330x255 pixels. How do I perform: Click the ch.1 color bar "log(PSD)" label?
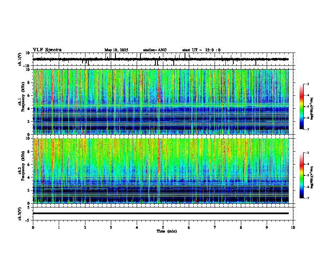coord(312,109)
